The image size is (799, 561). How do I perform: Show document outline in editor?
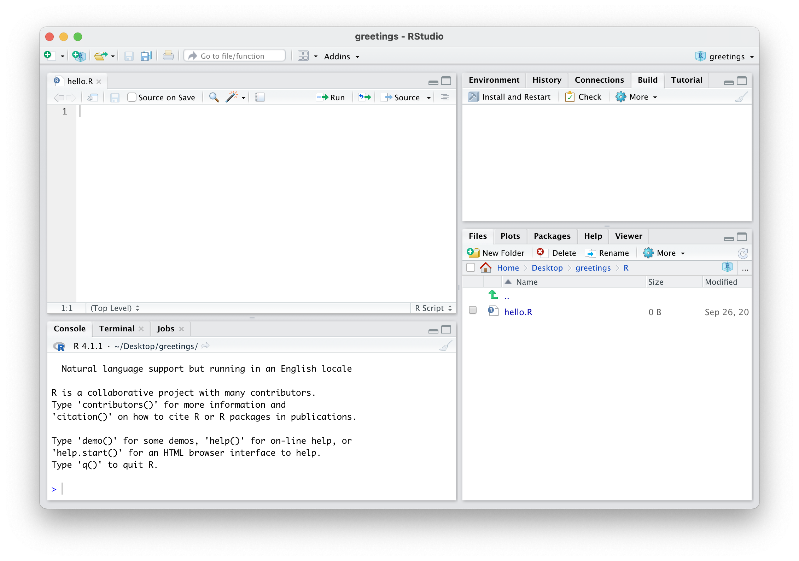[x=445, y=97]
